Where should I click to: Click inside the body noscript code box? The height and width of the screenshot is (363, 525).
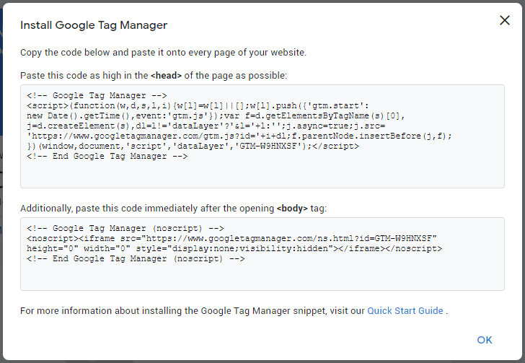click(262, 254)
